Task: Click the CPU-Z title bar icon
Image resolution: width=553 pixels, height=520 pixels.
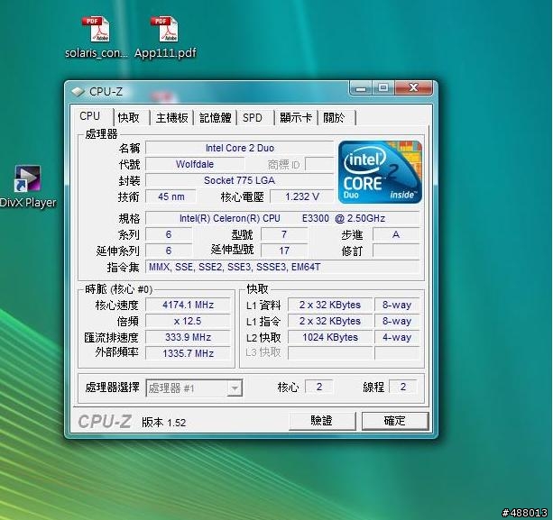Action: 78,92
